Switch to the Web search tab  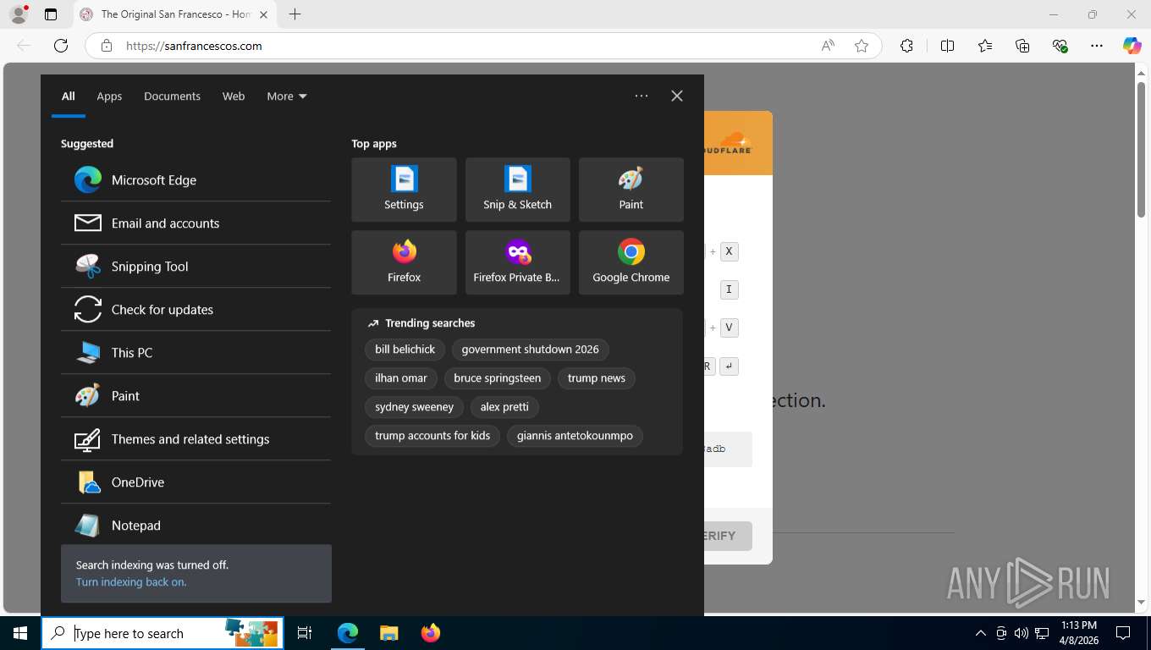coord(234,96)
